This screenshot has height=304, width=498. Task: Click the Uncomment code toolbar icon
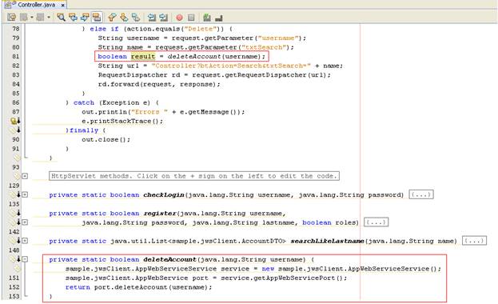[x=219, y=18]
